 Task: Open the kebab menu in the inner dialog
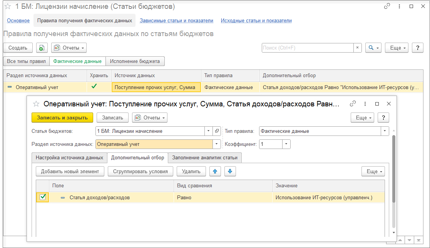point(365,104)
